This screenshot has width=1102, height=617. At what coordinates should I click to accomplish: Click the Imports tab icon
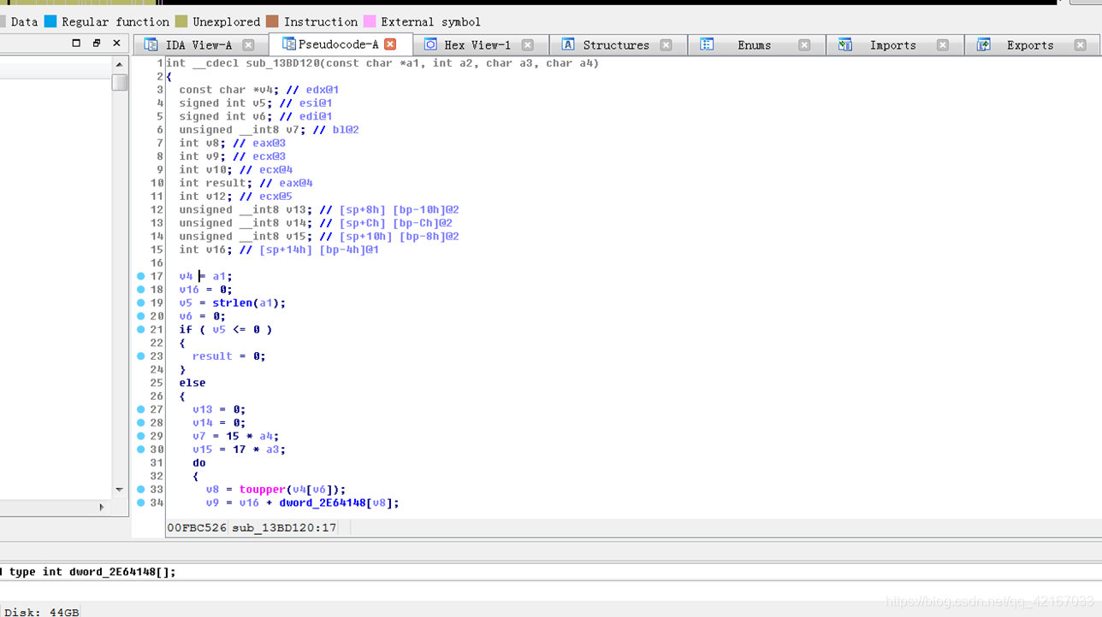tap(844, 44)
